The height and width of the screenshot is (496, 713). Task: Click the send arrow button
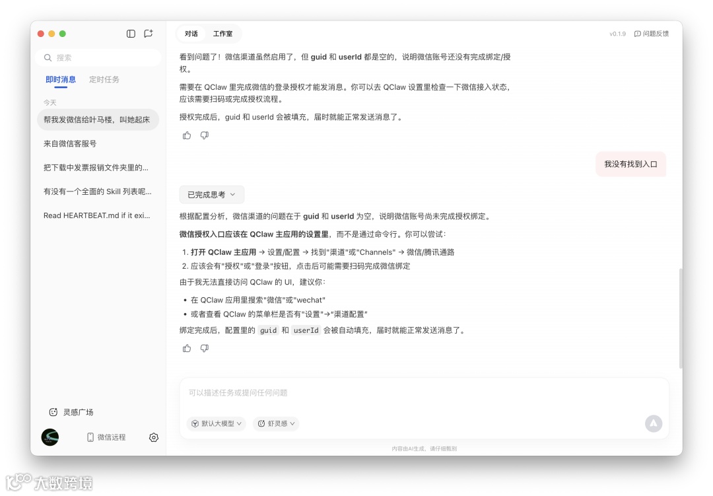coord(654,423)
